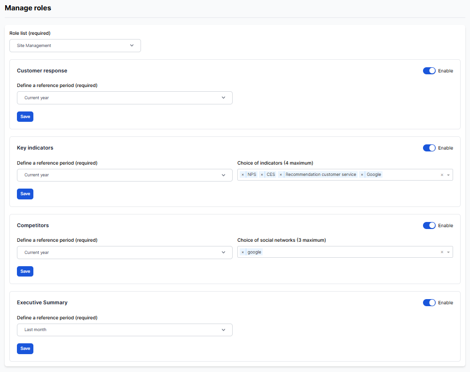Switch off Executive Summary toggle
Screen dimensions: 470x372
[x=429, y=303]
